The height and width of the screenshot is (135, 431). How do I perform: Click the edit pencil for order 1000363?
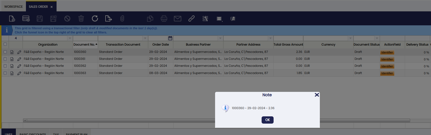19,73
